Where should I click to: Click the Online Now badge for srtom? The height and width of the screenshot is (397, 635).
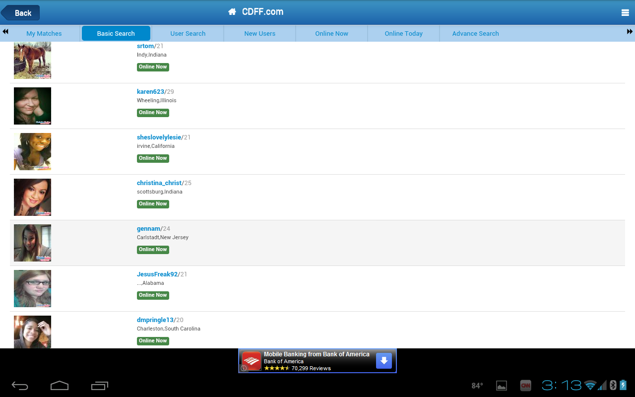coord(153,67)
